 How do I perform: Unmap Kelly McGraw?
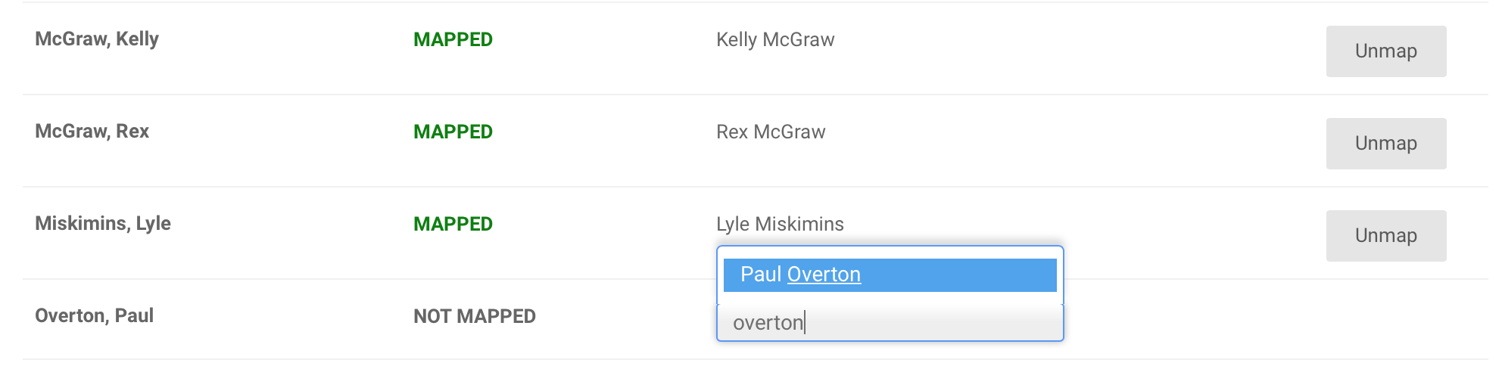coord(1385,51)
